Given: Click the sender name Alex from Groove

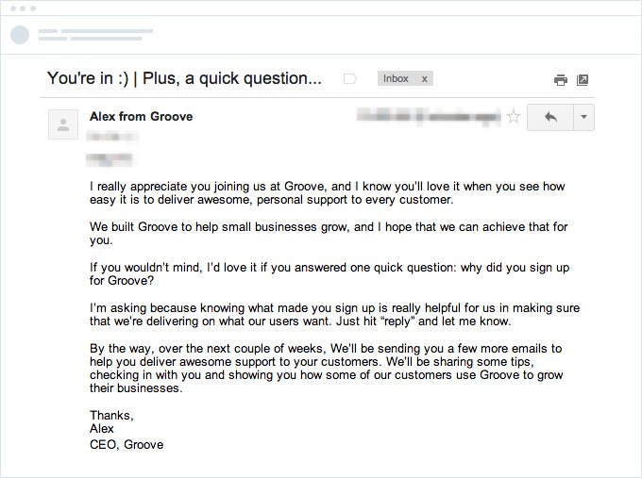Looking at the screenshot, I should click(x=142, y=117).
